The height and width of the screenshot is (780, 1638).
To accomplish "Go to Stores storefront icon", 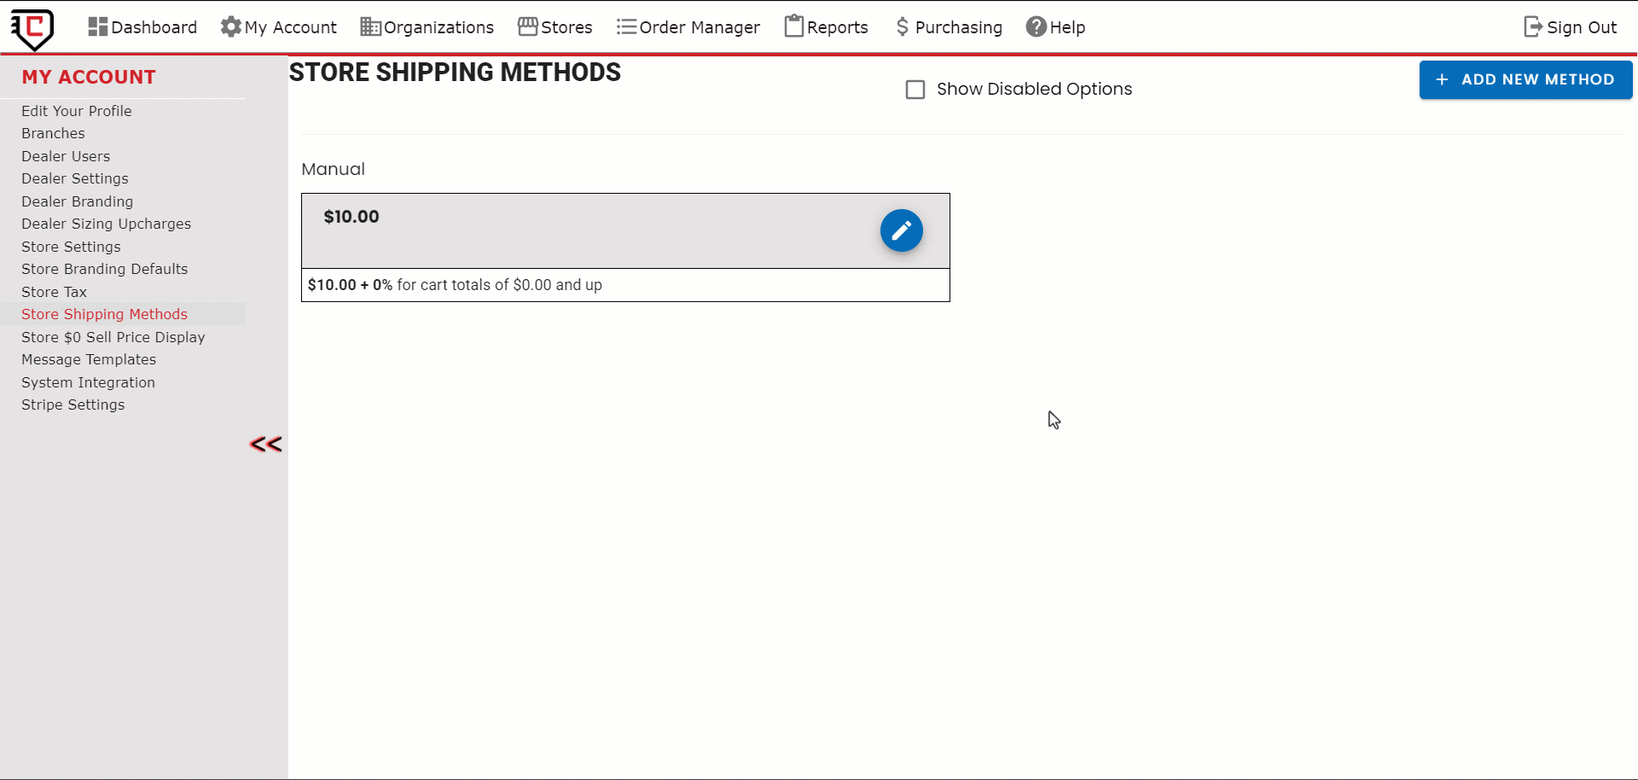I will [528, 27].
